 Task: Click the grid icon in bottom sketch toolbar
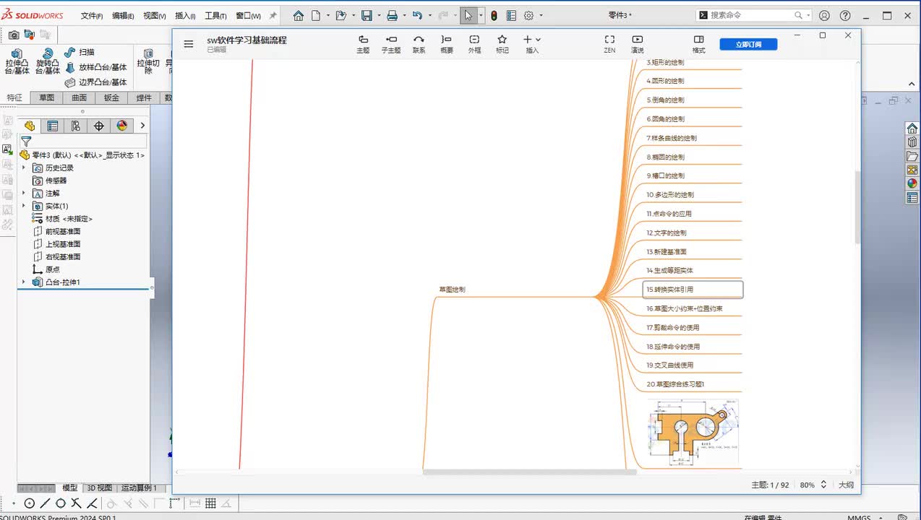(x=211, y=503)
